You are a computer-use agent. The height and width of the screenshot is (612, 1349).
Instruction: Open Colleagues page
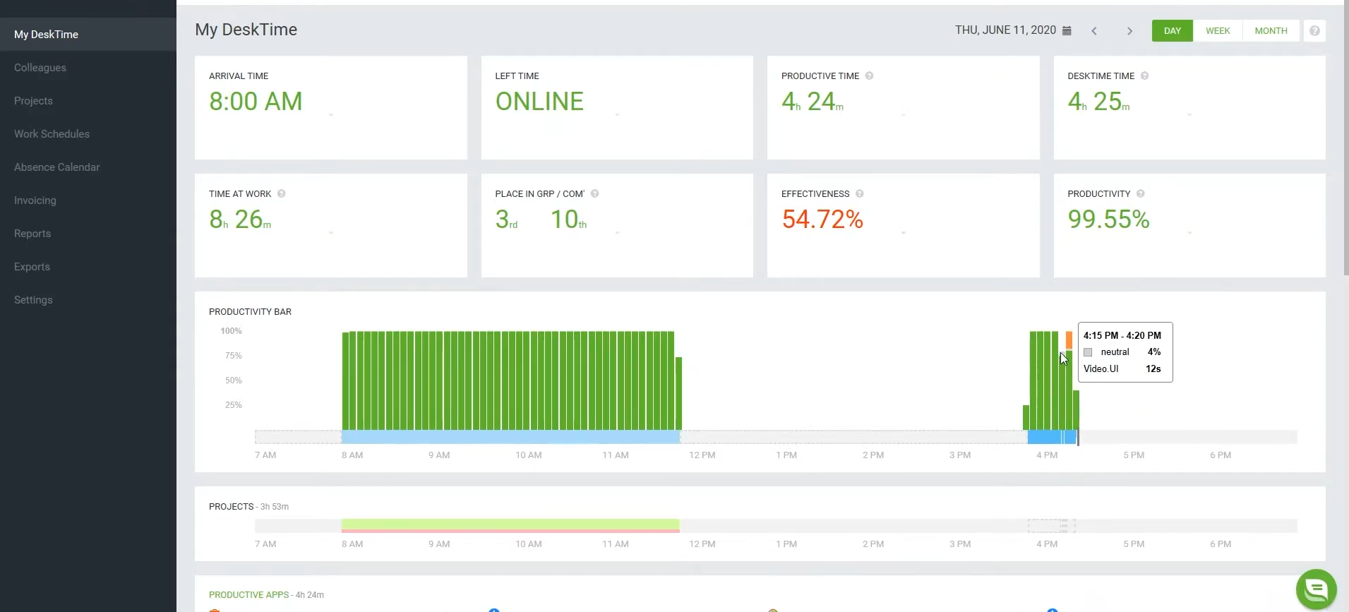88,68
